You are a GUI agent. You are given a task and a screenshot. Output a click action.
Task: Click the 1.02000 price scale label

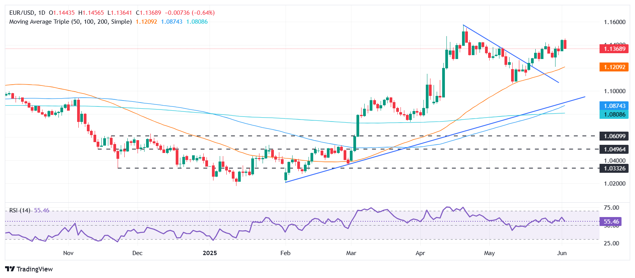pos(614,183)
